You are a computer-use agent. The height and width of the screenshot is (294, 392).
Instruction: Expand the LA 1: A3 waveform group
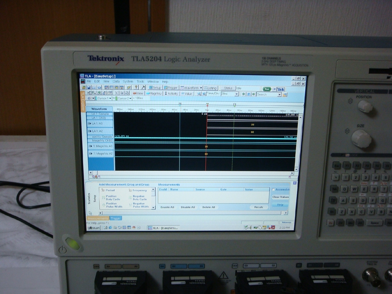click(x=89, y=124)
